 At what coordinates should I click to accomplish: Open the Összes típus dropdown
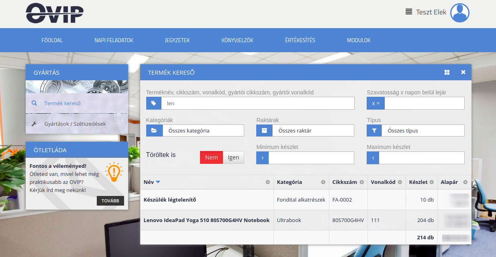[x=423, y=131]
